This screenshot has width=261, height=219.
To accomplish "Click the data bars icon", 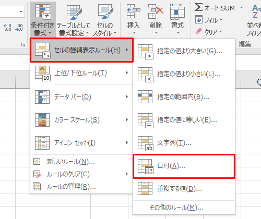I will pos(42,97).
